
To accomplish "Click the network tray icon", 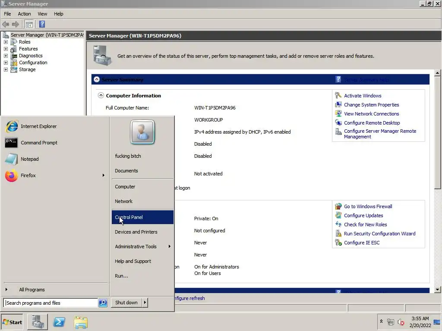I will (390, 322).
